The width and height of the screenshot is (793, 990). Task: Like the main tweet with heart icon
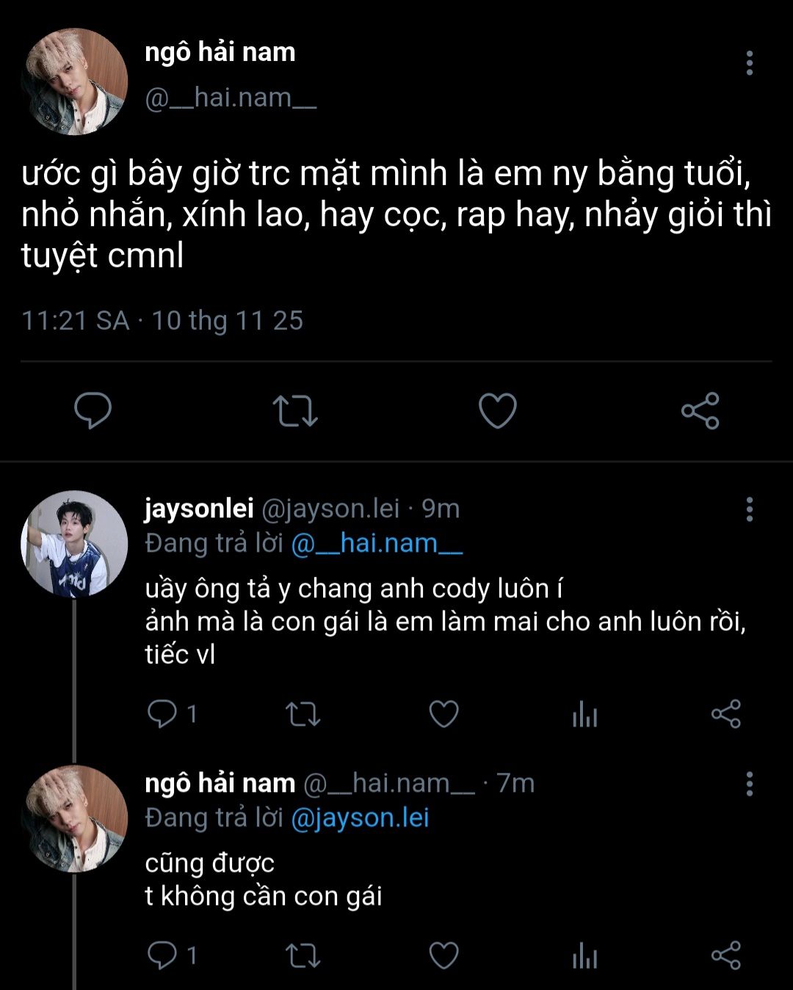(498, 410)
